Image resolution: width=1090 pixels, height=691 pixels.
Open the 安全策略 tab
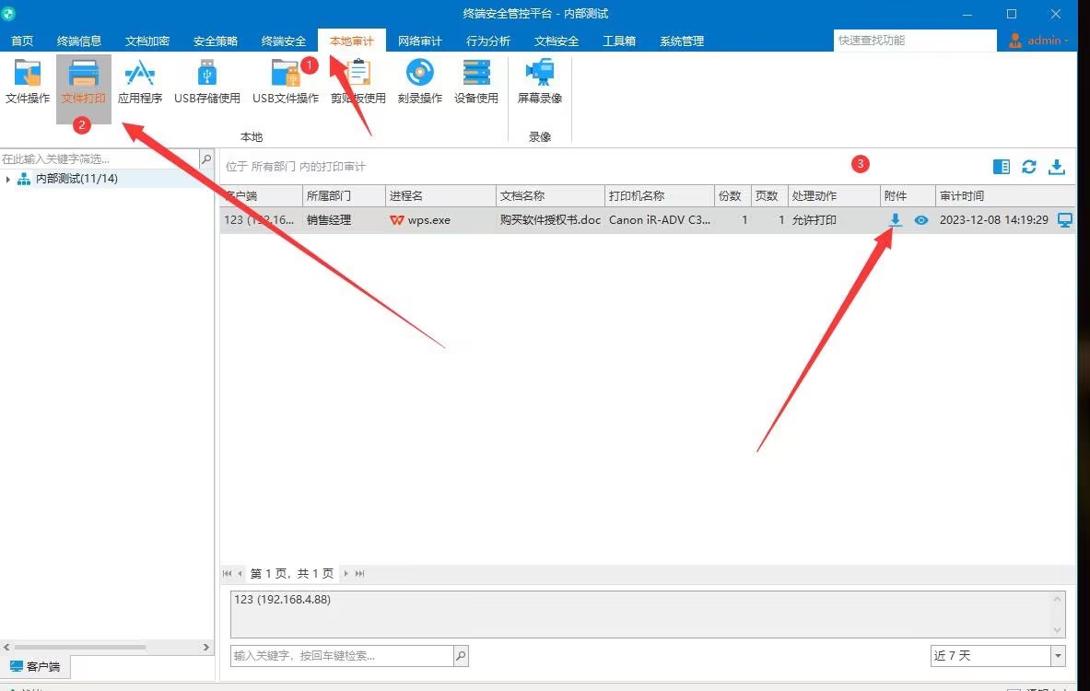point(216,41)
